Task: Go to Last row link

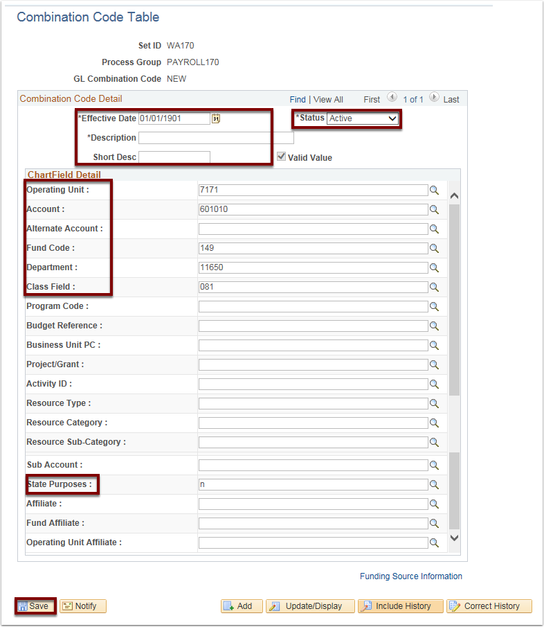Action: coord(451,100)
